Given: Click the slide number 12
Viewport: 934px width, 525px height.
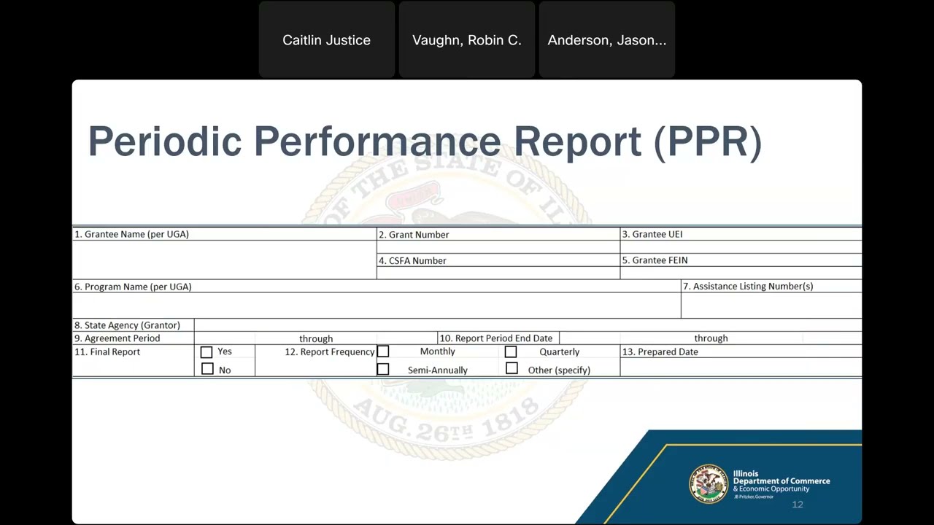Looking at the screenshot, I should point(798,505).
